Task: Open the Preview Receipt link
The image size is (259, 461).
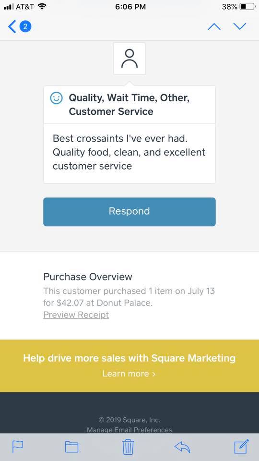Action: 76,315
